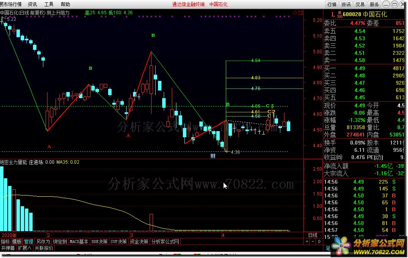This screenshot has height=258, width=408.
Task: Click the 日线 period label
Action: click(x=313, y=235)
